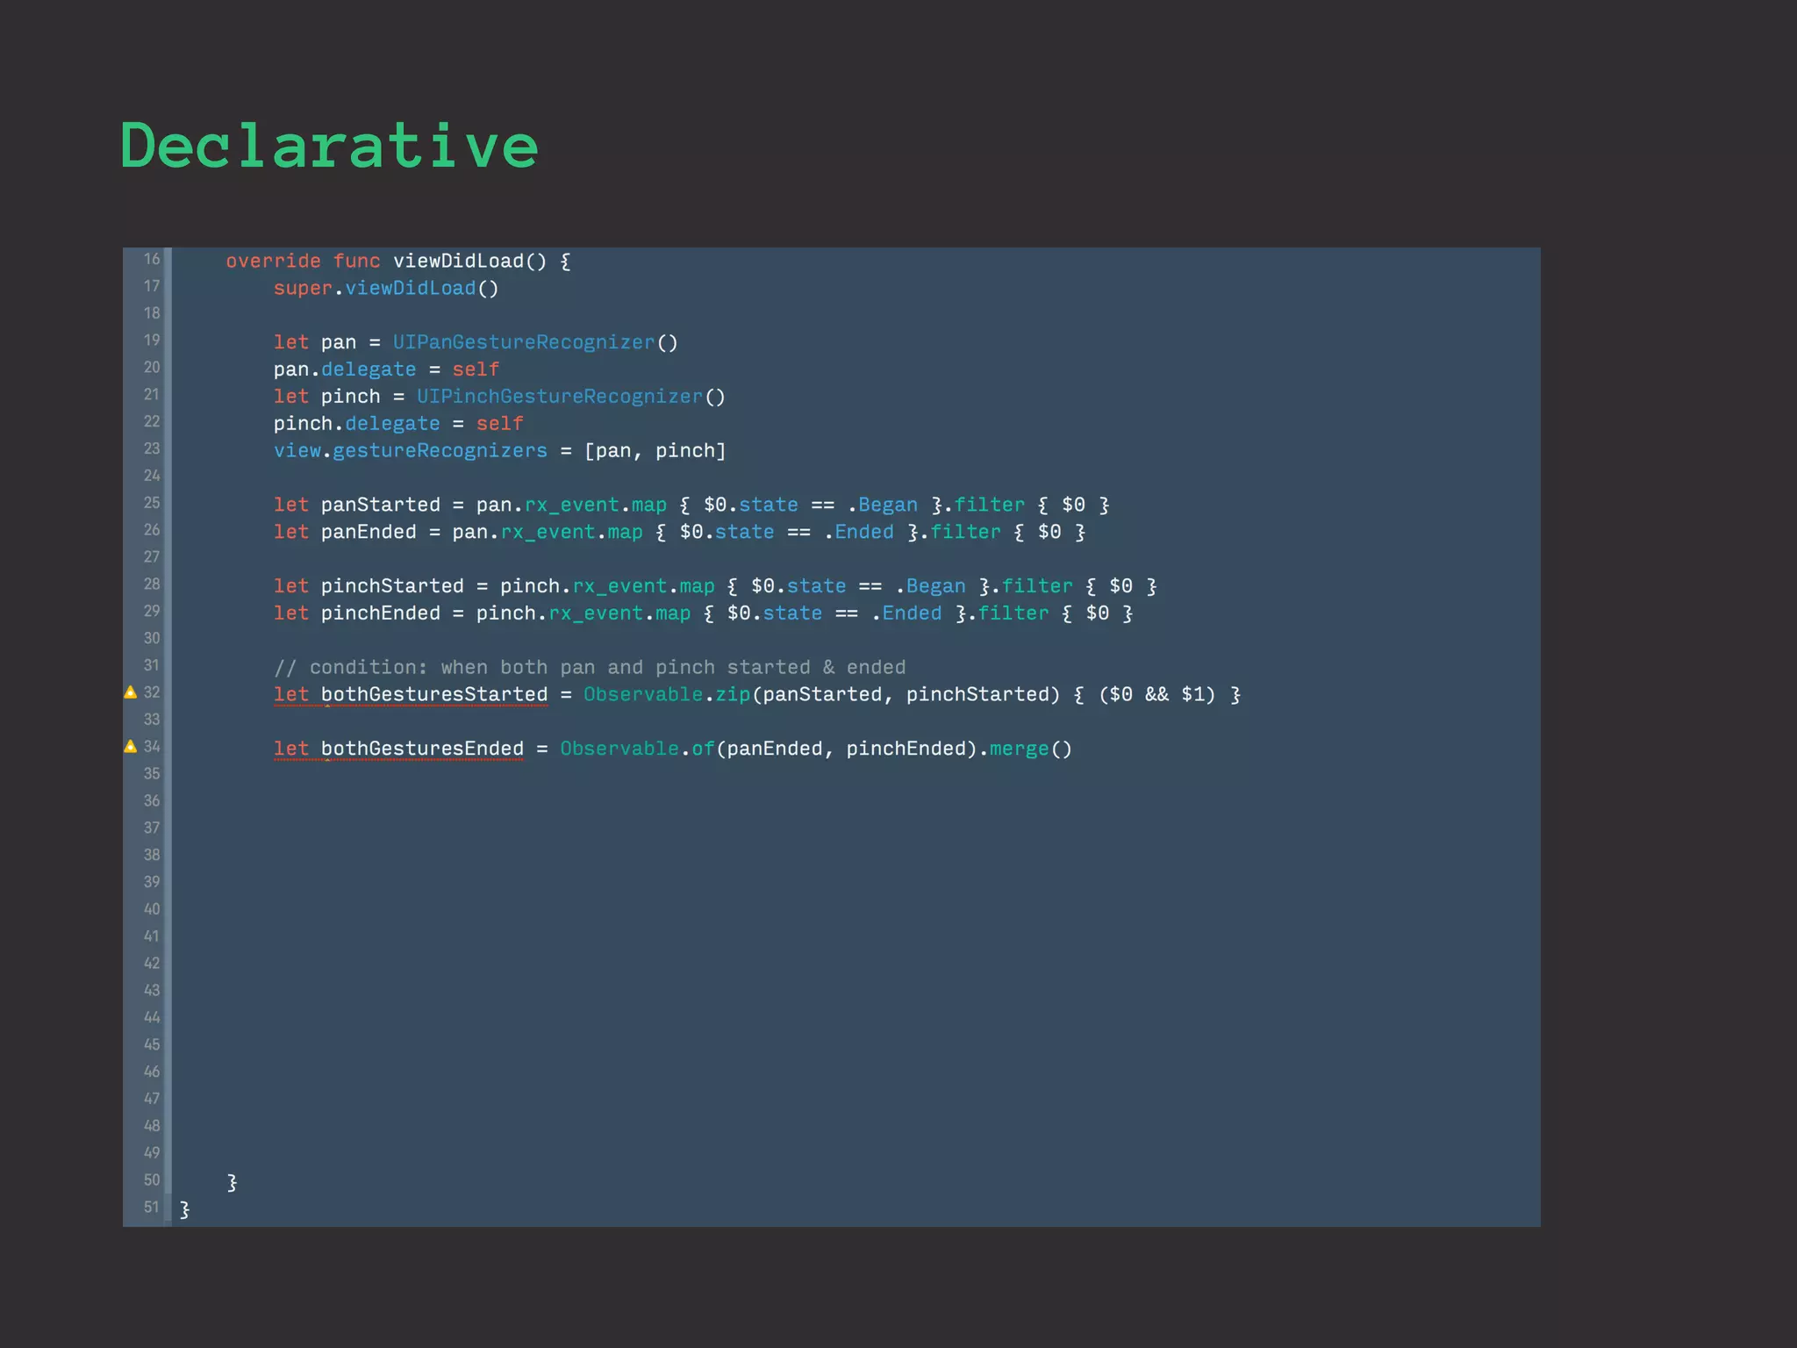Click 'Observable.of' on line 34

tap(638, 749)
